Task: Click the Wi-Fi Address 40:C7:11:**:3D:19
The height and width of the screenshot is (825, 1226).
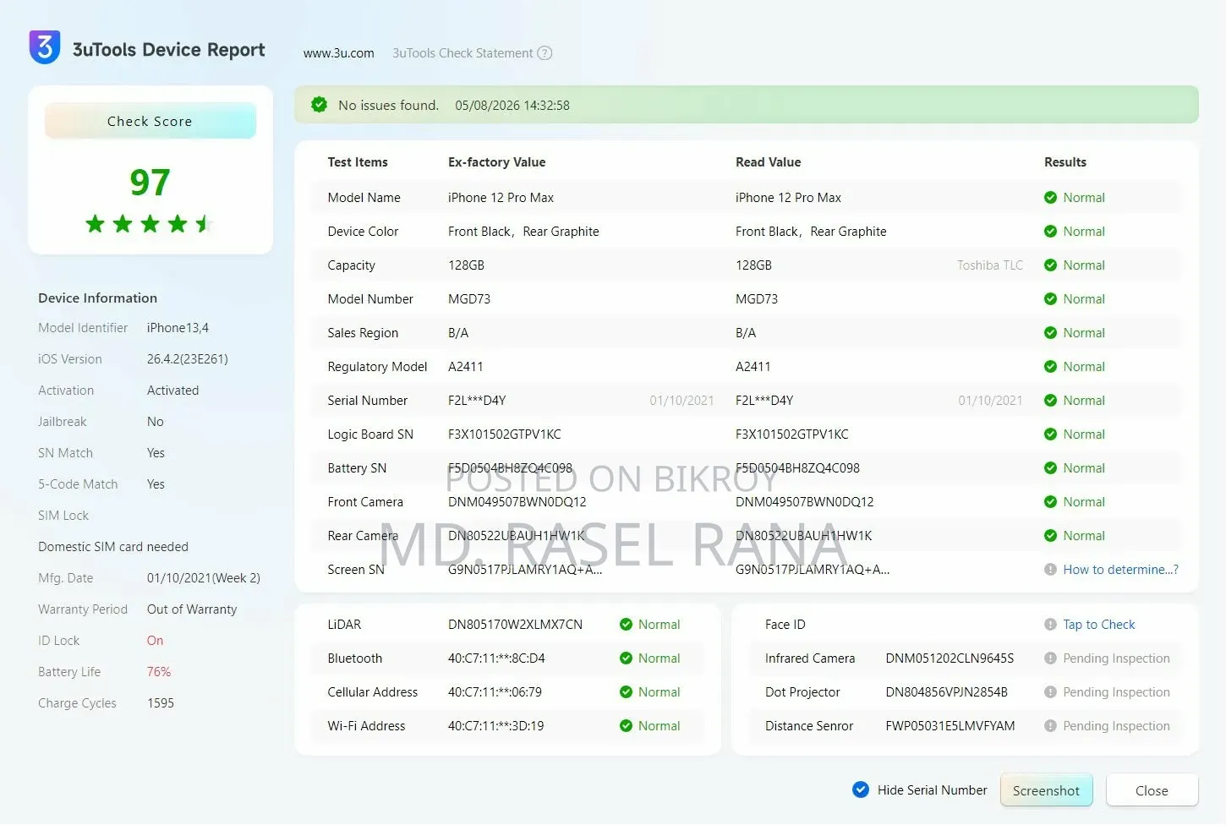Action: click(x=495, y=726)
